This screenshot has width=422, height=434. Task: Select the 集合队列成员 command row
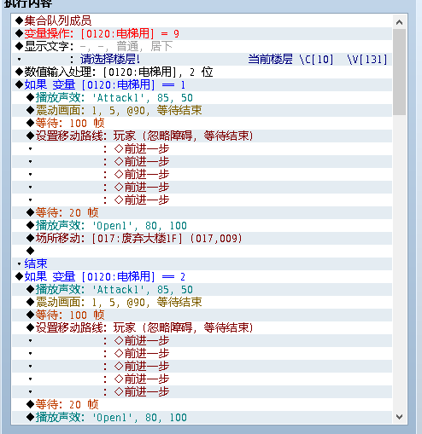pyautogui.click(x=202, y=20)
